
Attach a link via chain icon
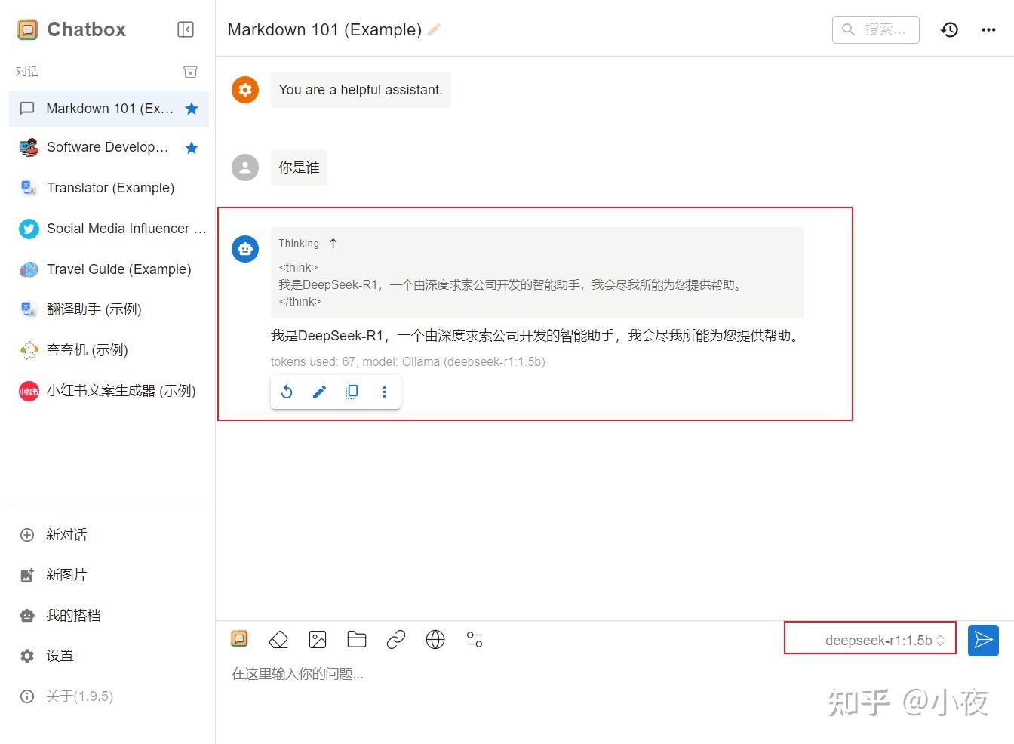point(396,640)
